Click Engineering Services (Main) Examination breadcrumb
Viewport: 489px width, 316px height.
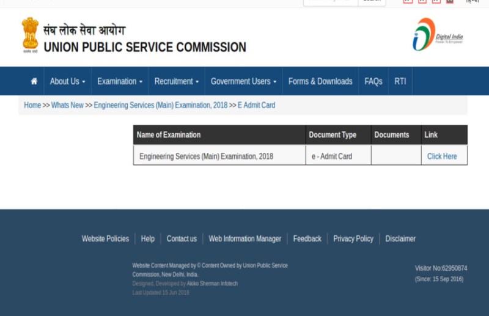160,105
